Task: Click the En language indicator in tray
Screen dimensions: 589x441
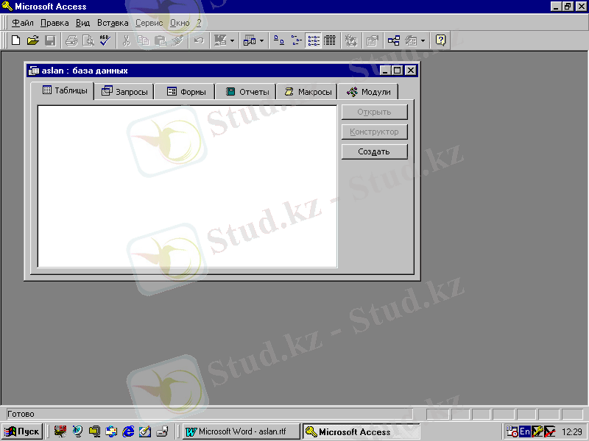Action: (524, 431)
